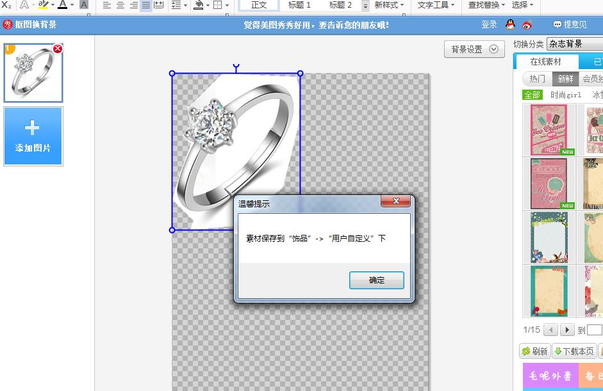Remove the ring thumbnail with red X
This screenshot has height=391, width=603.
(x=58, y=49)
